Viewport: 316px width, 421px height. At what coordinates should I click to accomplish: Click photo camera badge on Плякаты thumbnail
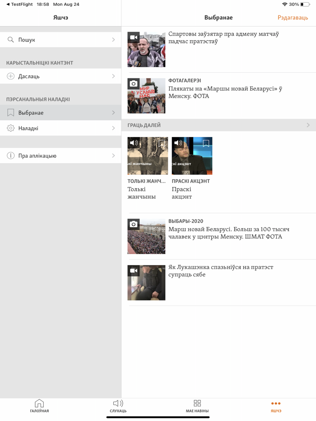pyautogui.click(x=133, y=84)
